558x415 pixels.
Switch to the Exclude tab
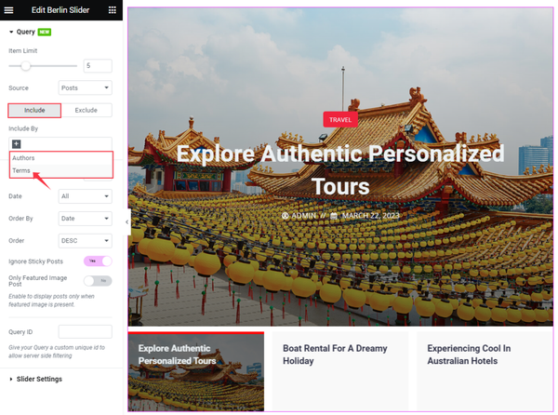(86, 111)
